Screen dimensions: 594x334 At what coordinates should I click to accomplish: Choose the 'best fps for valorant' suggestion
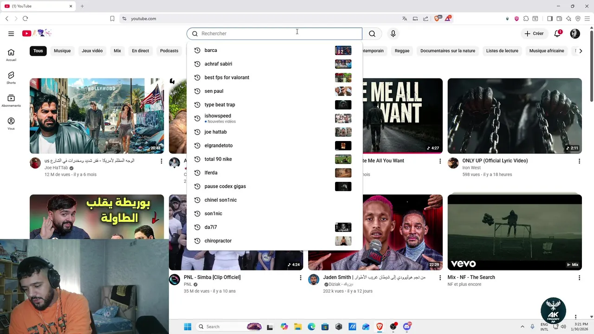tap(274, 77)
